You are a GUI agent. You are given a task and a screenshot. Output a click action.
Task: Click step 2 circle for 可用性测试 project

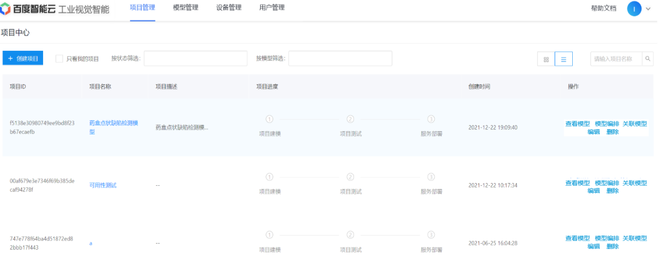pos(350,177)
